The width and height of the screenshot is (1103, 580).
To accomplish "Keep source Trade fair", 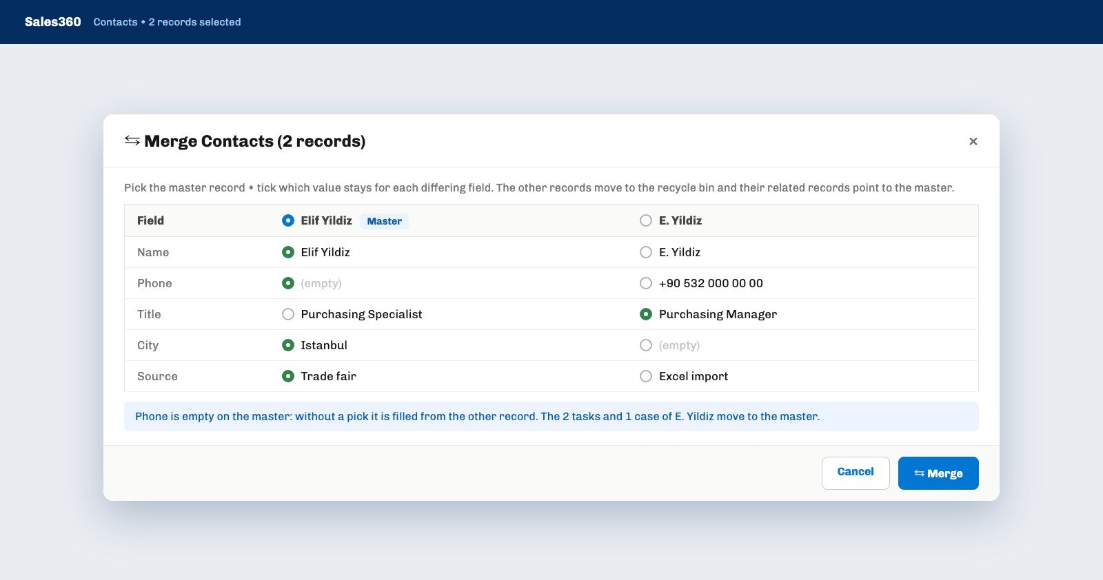I will tap(288, 376).
